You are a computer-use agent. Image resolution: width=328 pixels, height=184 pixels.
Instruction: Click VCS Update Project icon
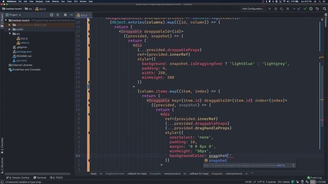[x=299, y=9]
